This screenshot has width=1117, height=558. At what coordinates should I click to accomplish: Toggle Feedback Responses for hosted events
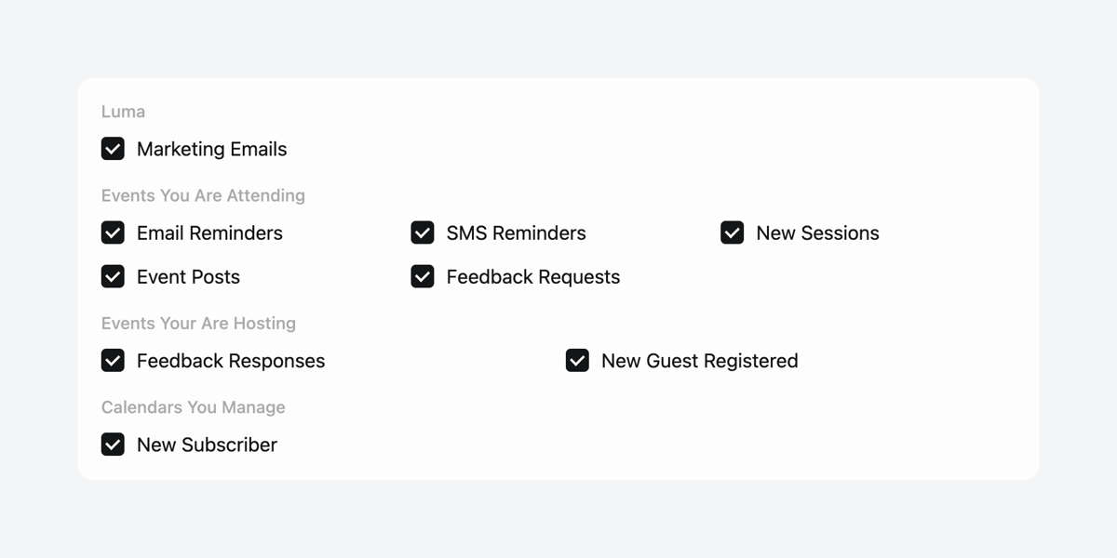(x=113, y=360)
